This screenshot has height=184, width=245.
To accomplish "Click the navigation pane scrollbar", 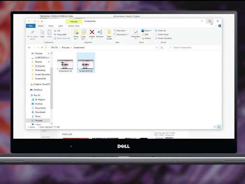I will [x=52, y=89].
